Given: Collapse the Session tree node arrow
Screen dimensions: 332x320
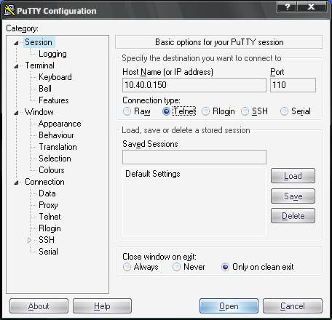Looking at the screenshot, I should 16,43.
